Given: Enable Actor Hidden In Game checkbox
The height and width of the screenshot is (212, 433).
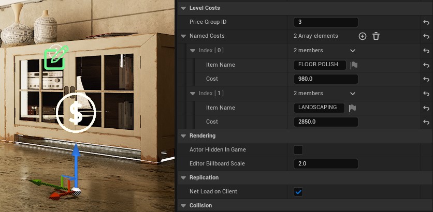Looking at the screenshot, I should click(298, 150).
